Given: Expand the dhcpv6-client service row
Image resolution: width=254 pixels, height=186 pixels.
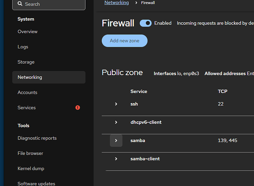Looking at the screenshot, I should pyautogui.click(x=116, y=122).
